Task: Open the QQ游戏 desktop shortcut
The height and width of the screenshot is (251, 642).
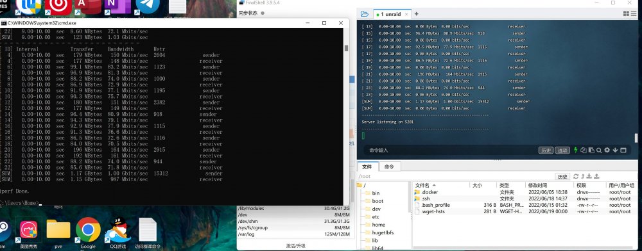Action: click(x=118, y=232)
